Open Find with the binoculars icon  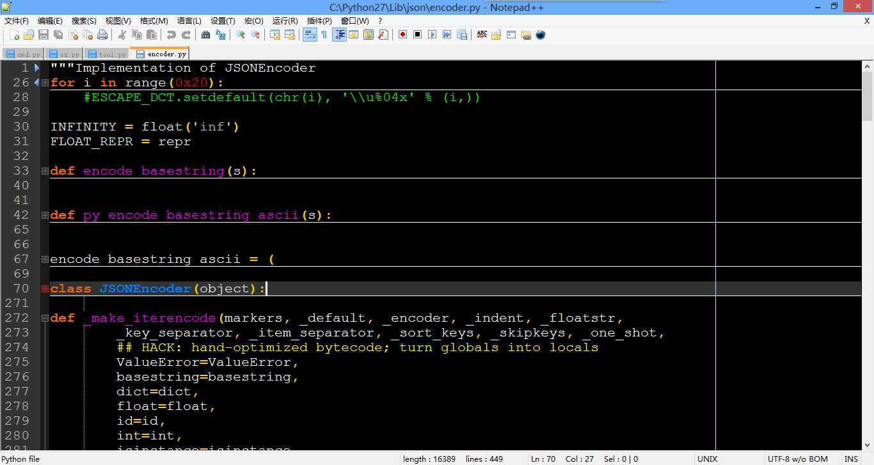tap(205, 35)
